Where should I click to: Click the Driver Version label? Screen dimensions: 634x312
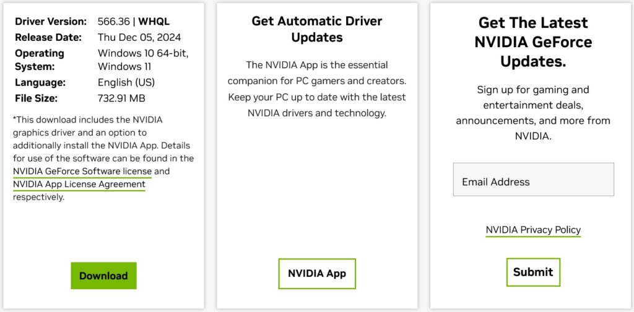(51, 22)
